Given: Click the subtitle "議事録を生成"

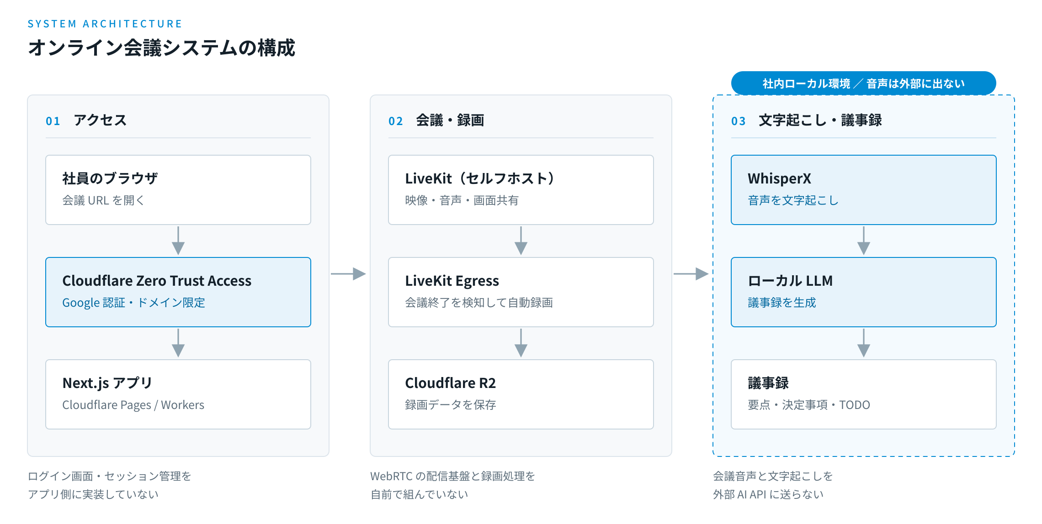Looking at the screenshot, I should point(782,303).
